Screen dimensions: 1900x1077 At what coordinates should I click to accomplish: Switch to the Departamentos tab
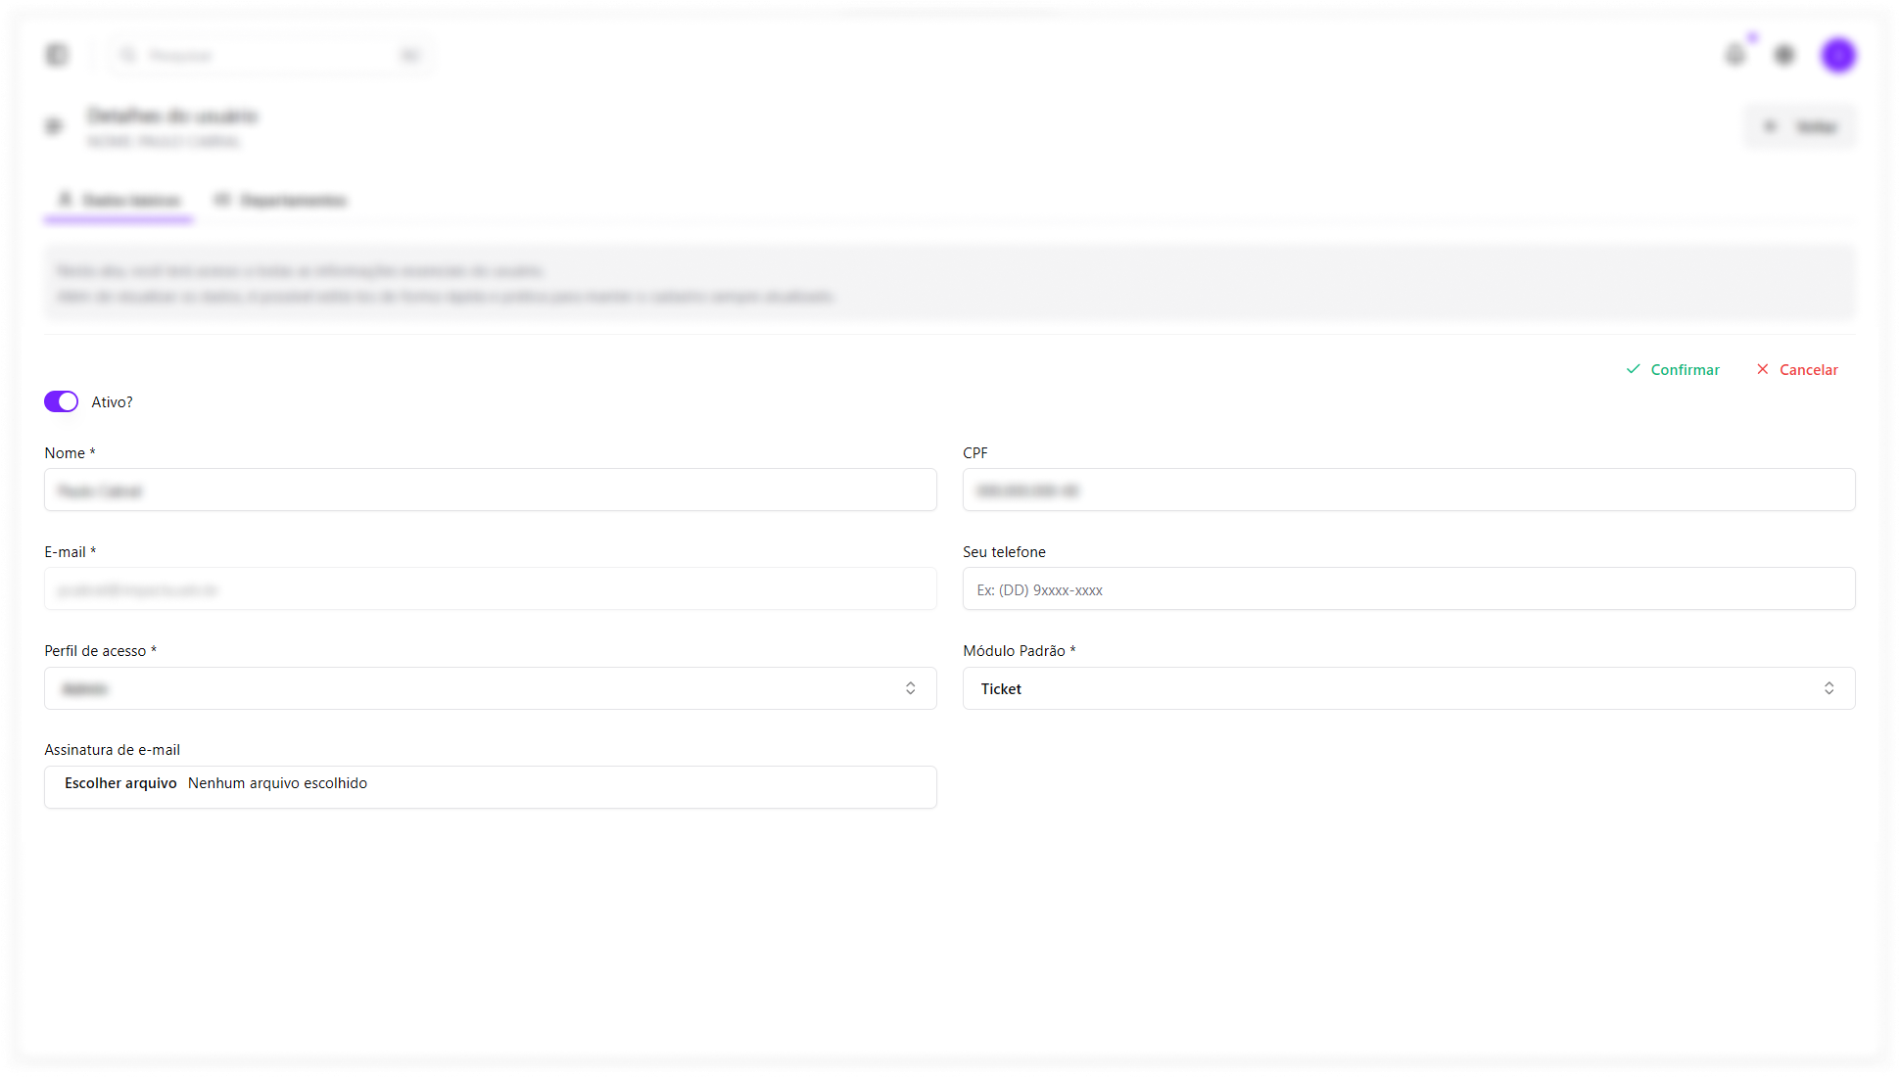281,200
